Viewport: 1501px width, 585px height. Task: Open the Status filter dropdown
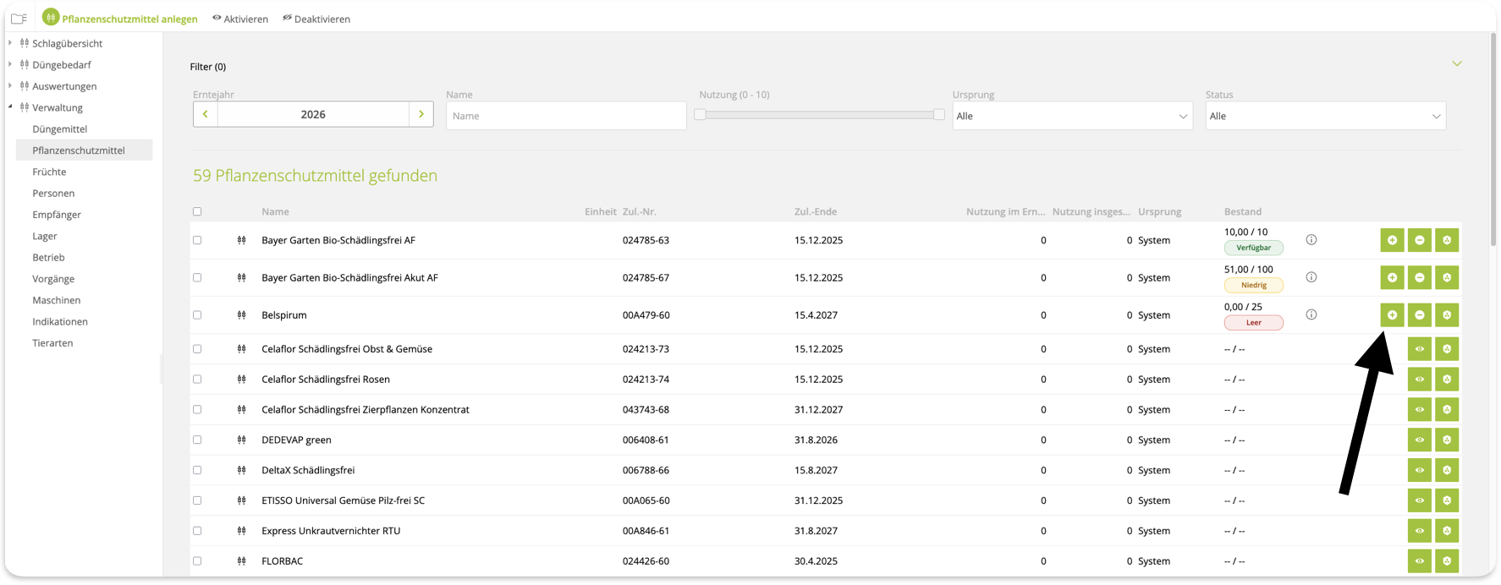pyautogui.click(x=1324, y=116)
